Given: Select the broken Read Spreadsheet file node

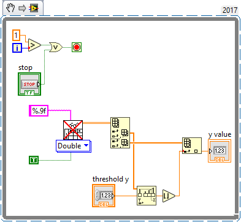Looking at the screenshot, I should pos(73,130).
